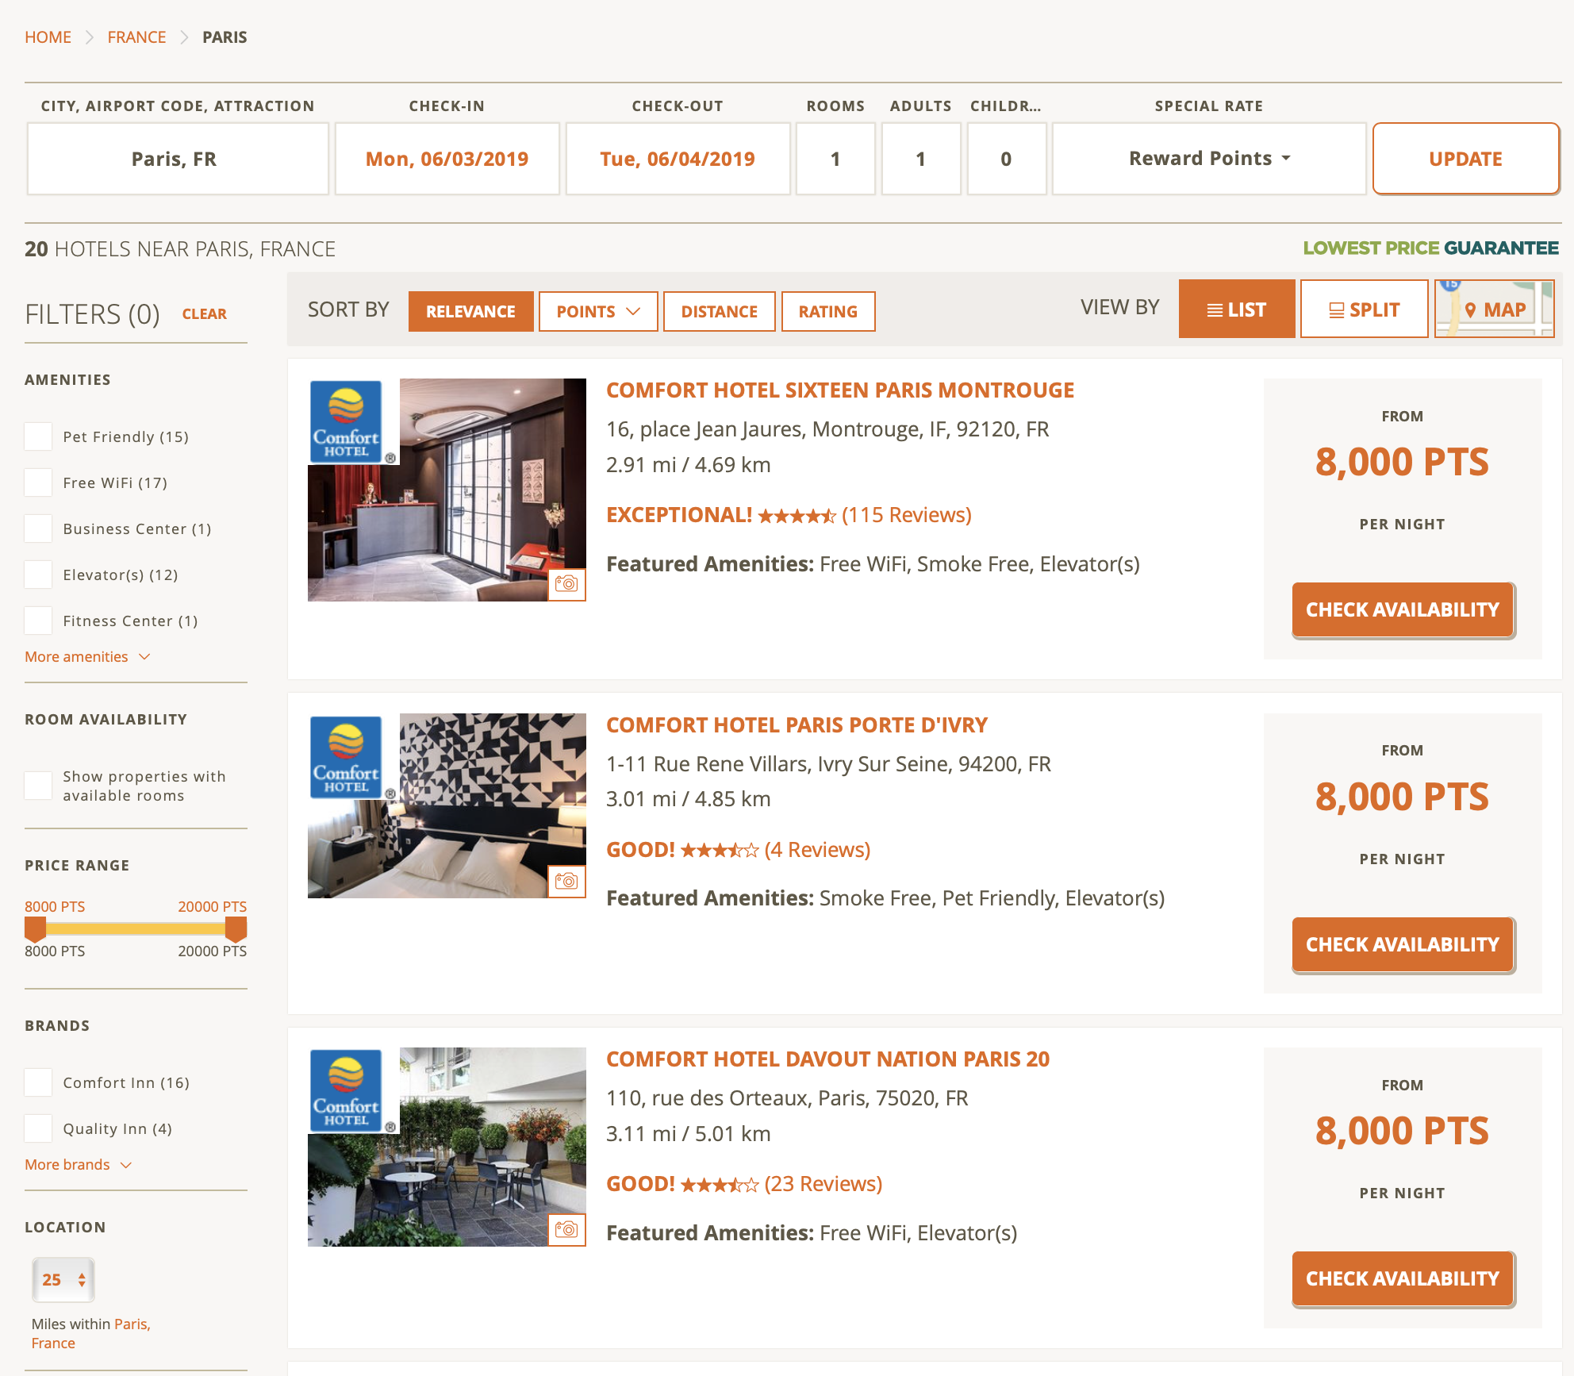
Task: Open photo gallery icon on Montrouge hotel image
Action: (x=566, y=584)
